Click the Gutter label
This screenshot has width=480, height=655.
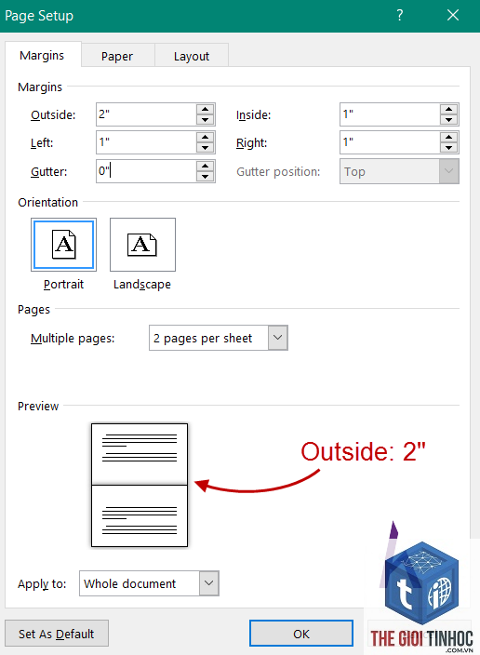tap(49, 172)
